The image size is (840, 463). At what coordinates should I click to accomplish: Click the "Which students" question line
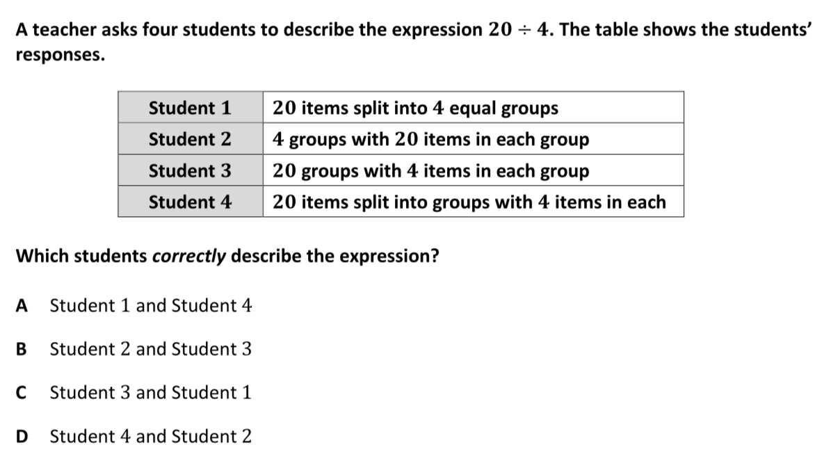(227, 257)
